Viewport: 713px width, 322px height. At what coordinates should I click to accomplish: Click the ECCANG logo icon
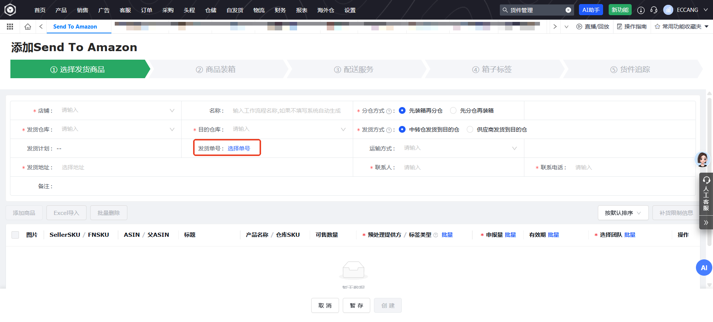tap(10, 10)
